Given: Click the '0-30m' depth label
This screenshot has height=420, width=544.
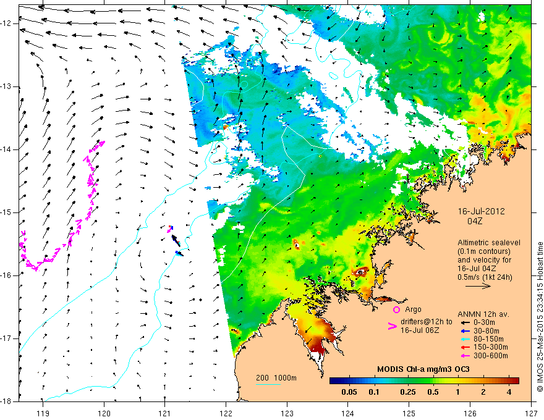Looking at the screenshot, I should pos(484,322).
